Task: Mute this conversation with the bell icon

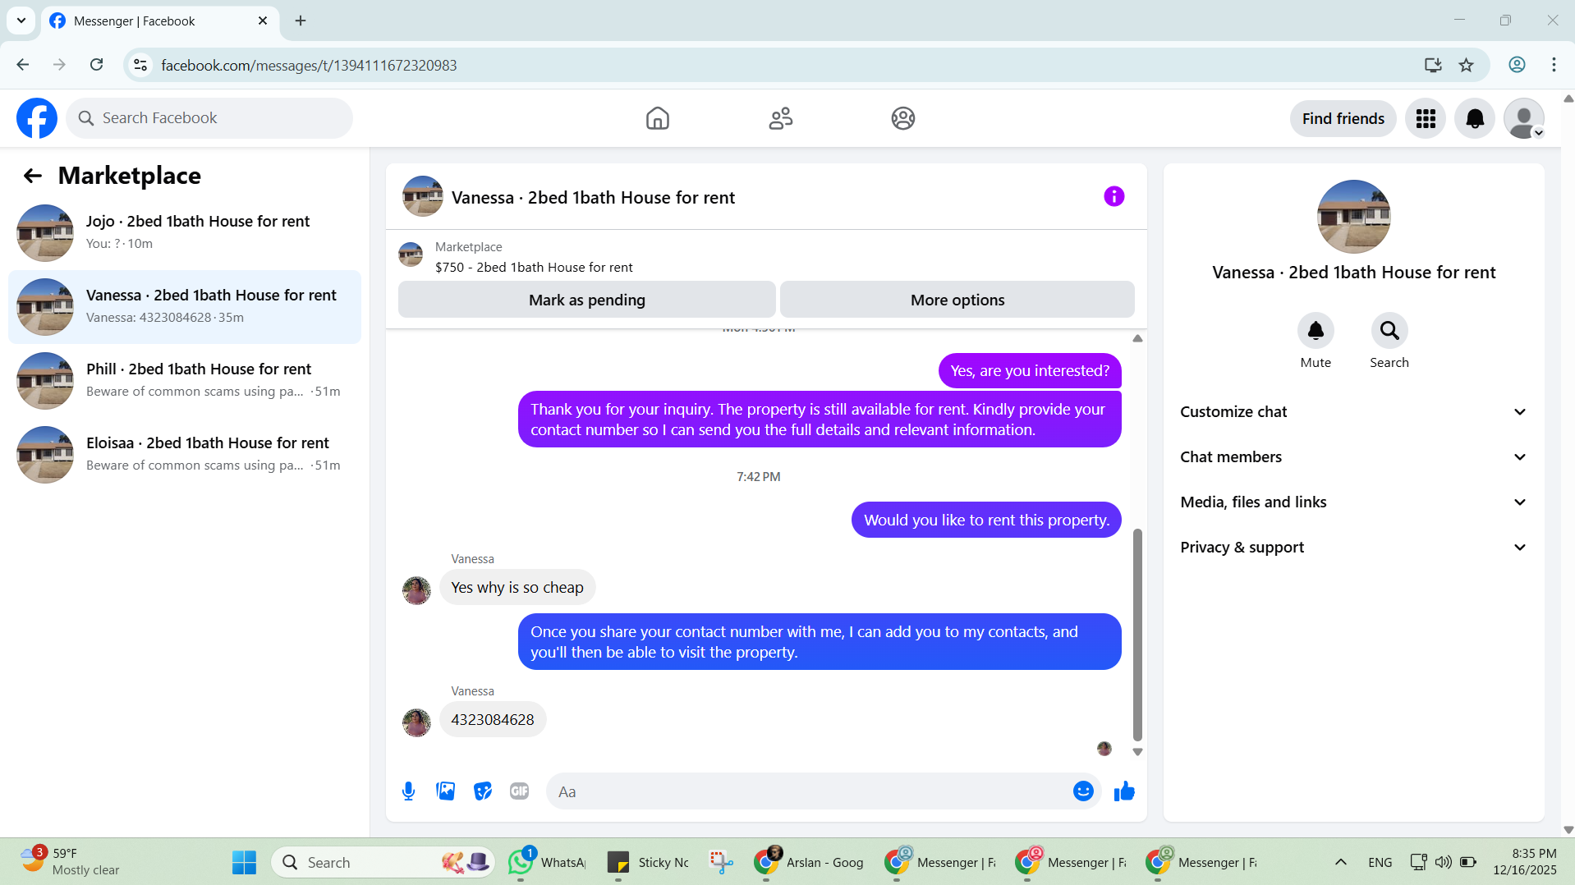Action: pos(1316,331)
